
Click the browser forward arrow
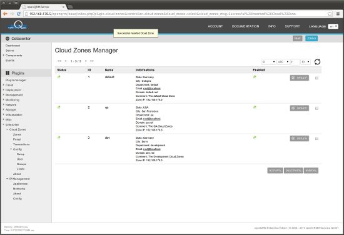(12, 14)
